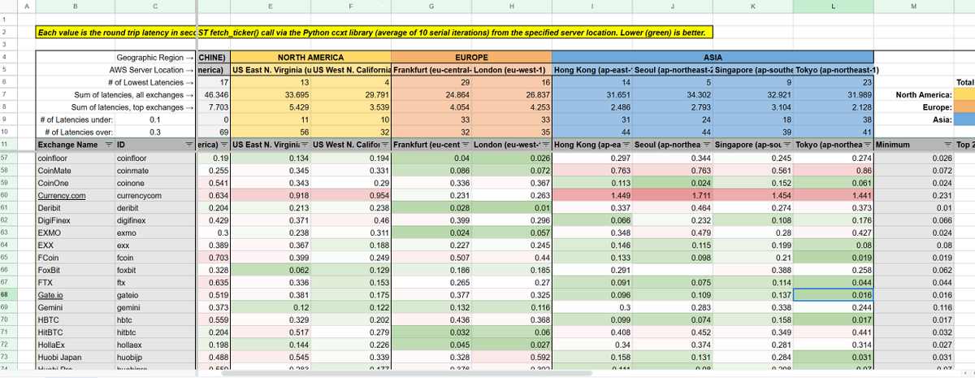
Task: Click the NORTH AMERICA region header cell
Action: tap(310, 59)
